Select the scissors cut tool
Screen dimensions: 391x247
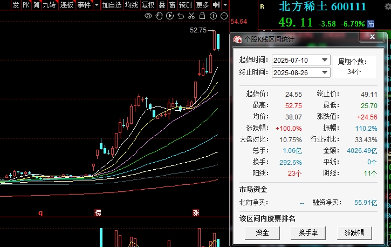pos(190,16)
